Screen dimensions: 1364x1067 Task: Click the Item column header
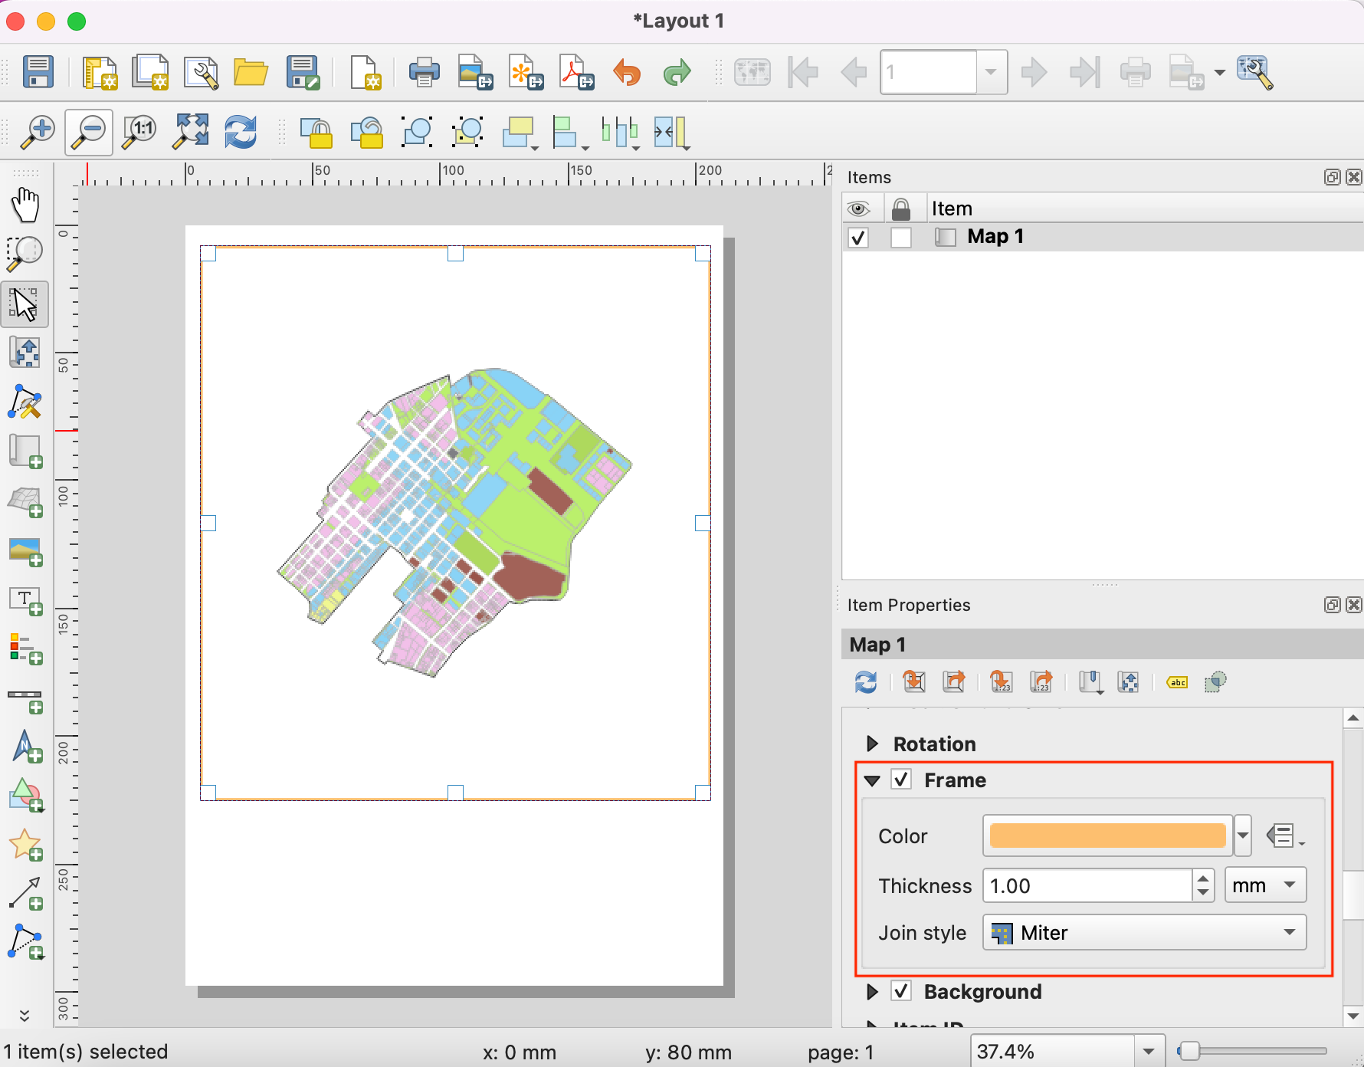tap(952, 208)
